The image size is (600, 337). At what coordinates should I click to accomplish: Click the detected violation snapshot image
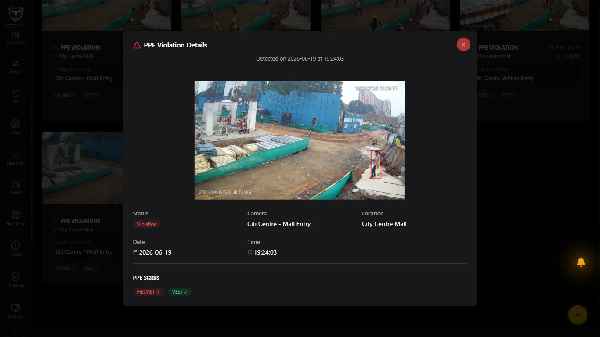tap(300, 140)
